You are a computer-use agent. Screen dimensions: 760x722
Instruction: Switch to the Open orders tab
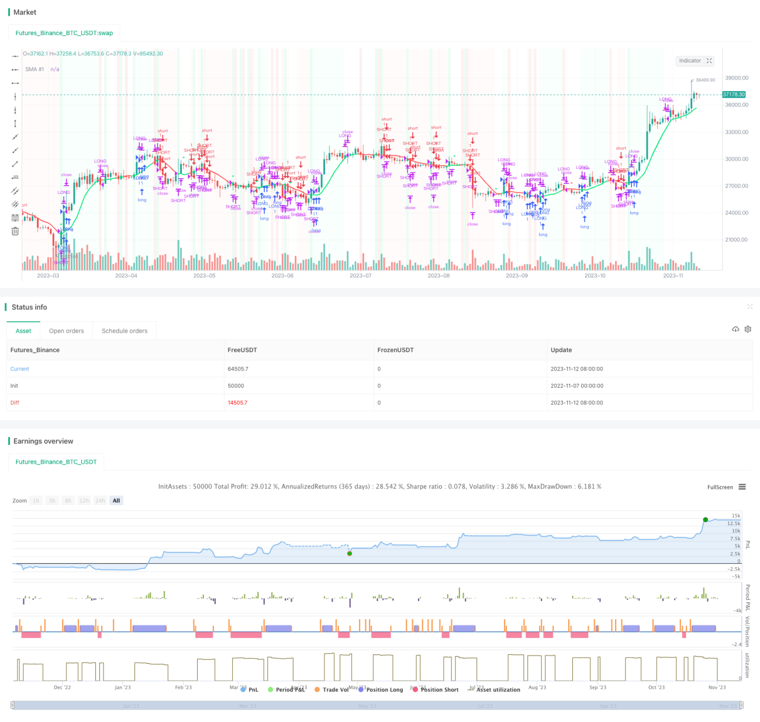click(66, 331)
